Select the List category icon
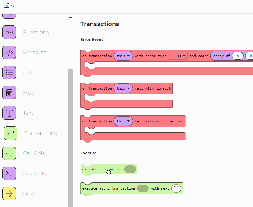253x207 pixels. coord(9,72)
